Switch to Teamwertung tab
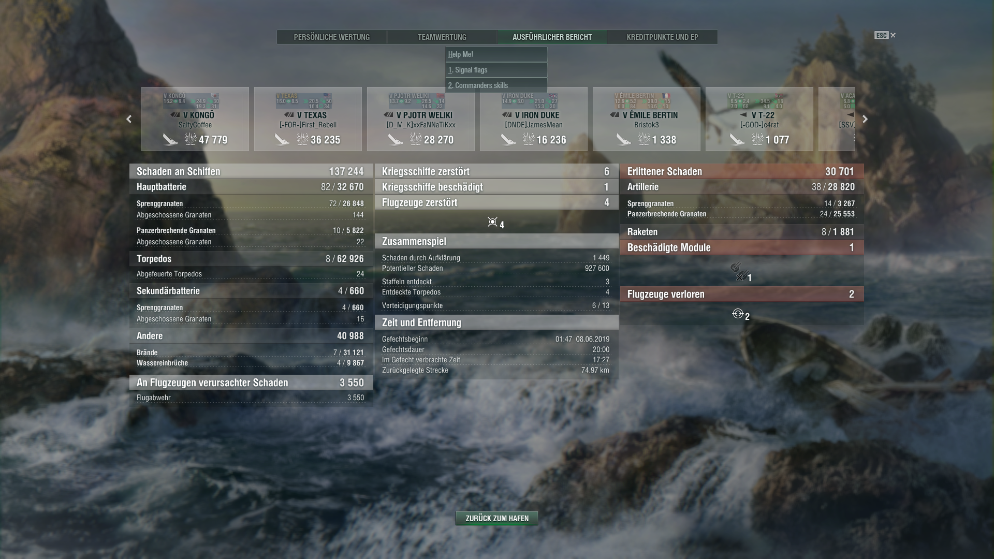The image size is (994, 559). (x=442, y=37)
